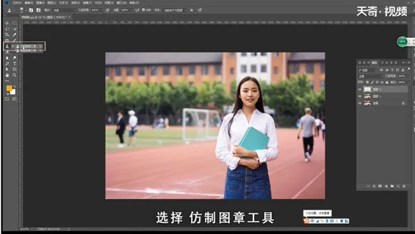Open the Edit menu
415x234 pixels.
coord(29,3)
